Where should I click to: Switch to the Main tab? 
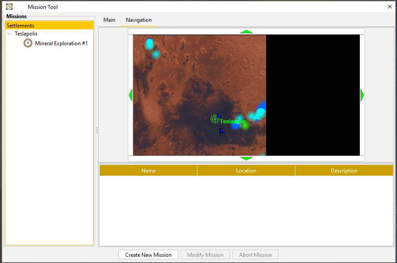tap(109, 20)
